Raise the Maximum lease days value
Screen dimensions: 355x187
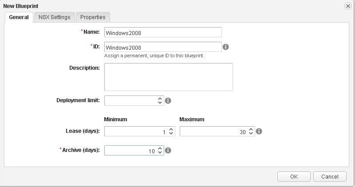pyautogui.click(x=251, y=129)
